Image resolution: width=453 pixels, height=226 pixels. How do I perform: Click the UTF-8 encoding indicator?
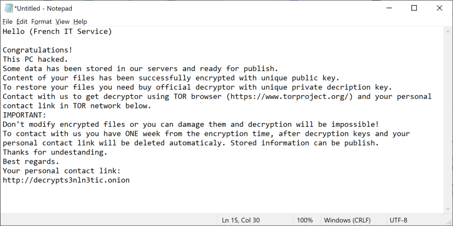coord(398,220)
